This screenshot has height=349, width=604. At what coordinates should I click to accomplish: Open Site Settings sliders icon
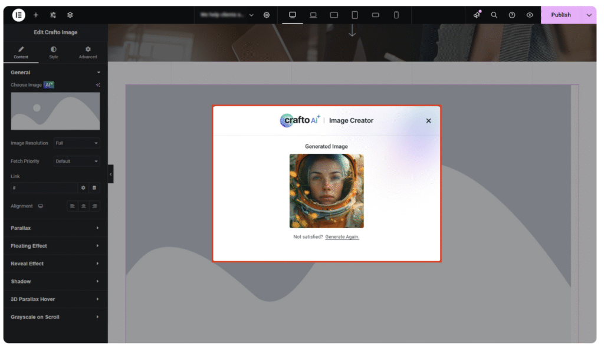pos(53,15)
